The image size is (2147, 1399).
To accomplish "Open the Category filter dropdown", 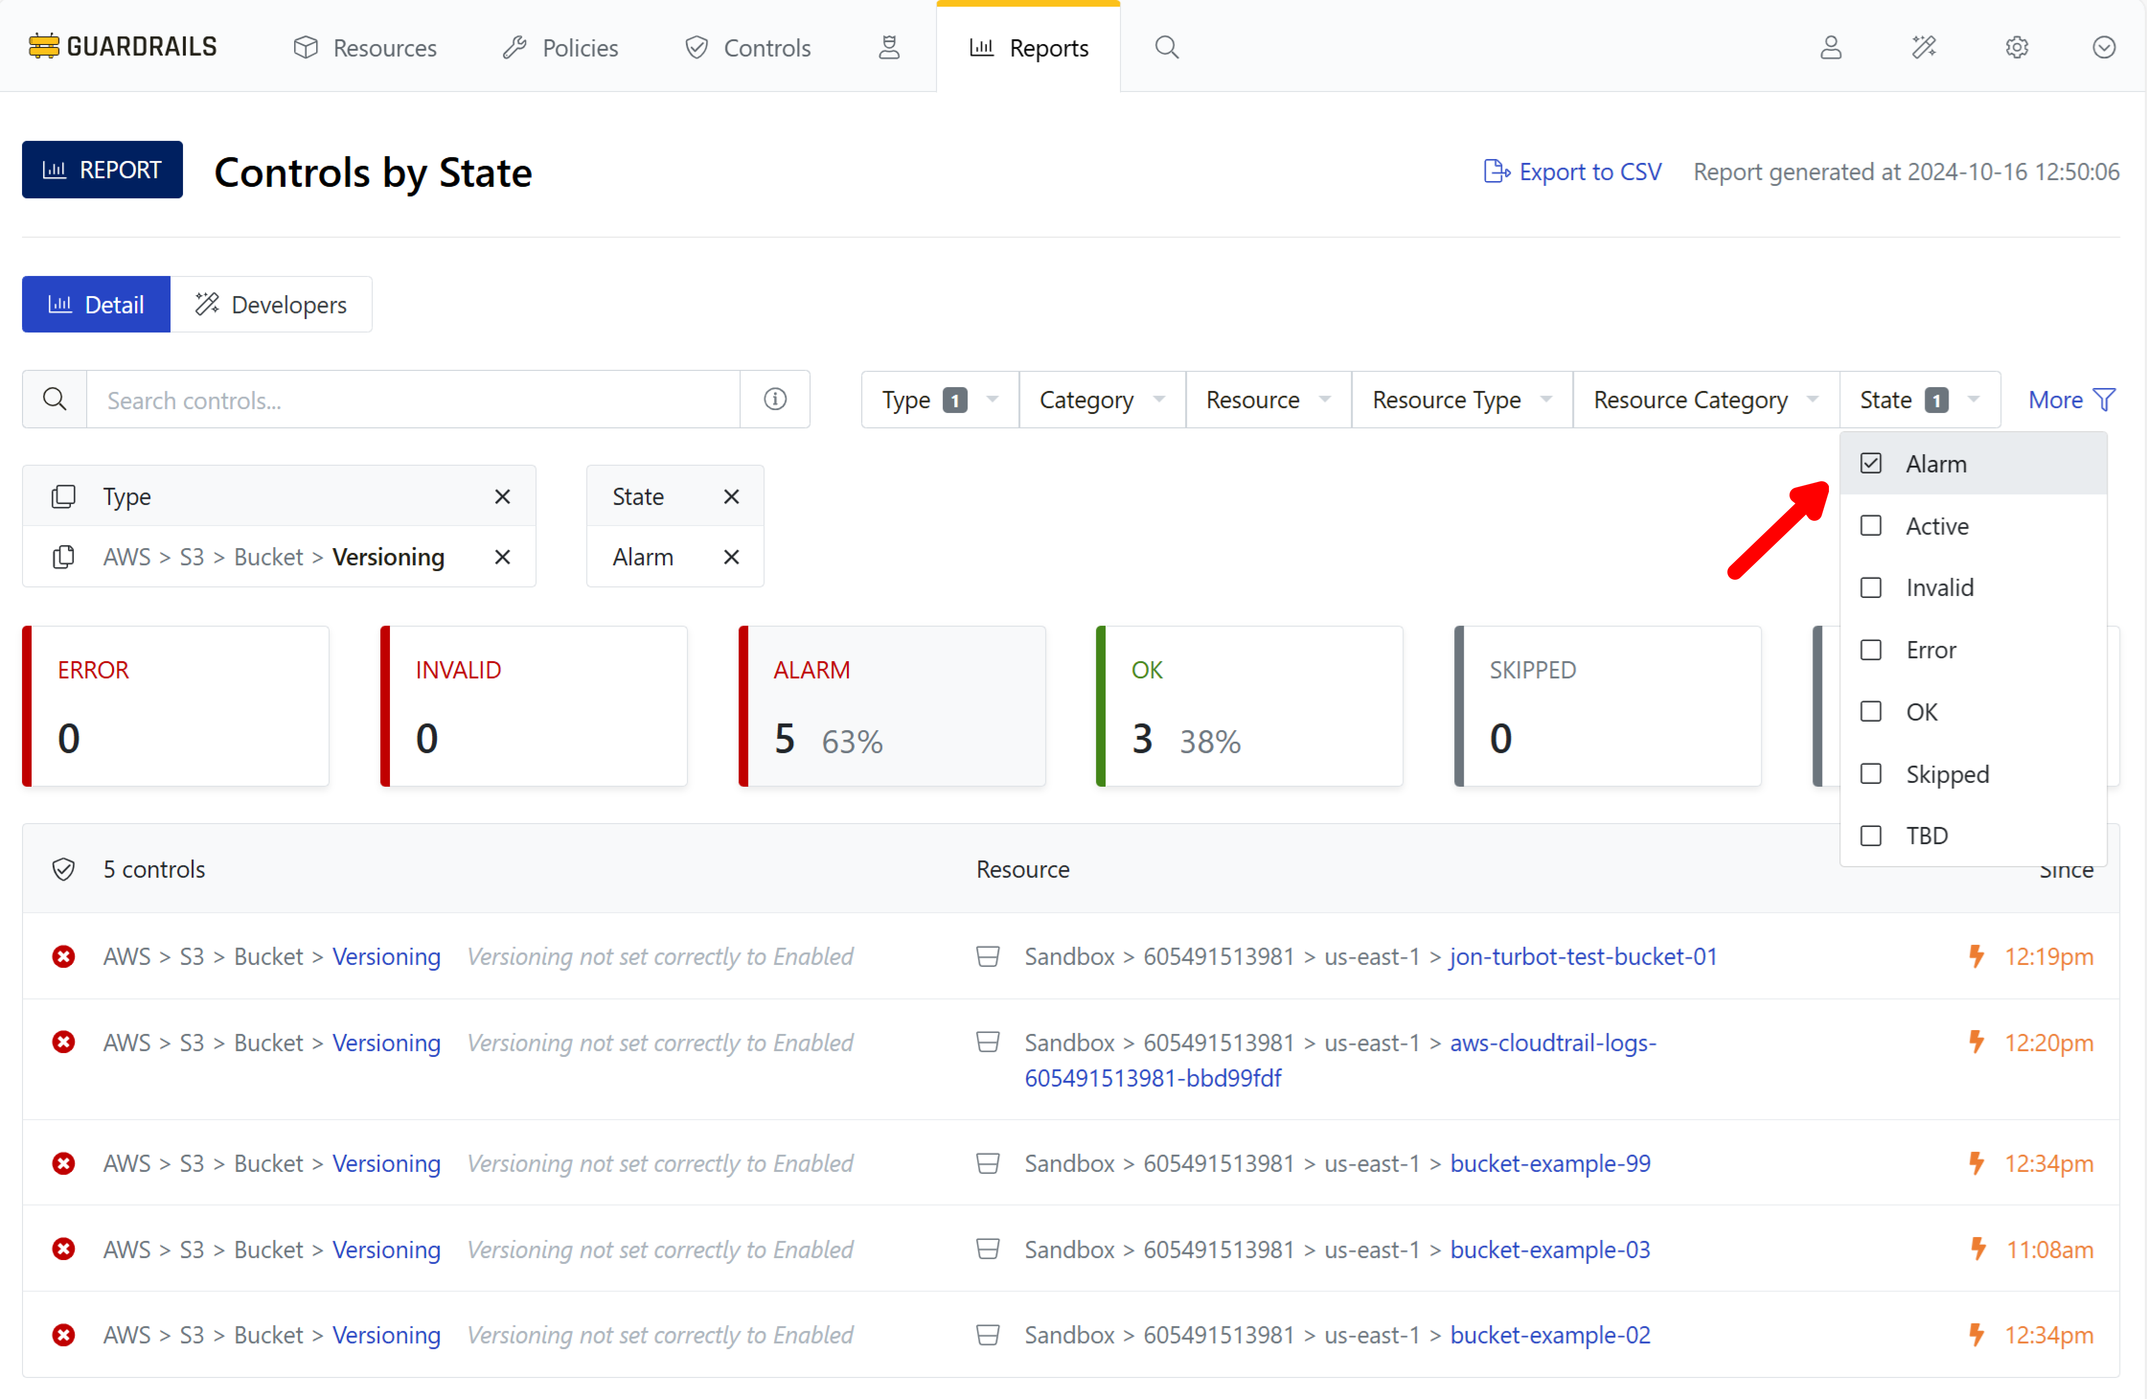I will tap(1100, 400).
